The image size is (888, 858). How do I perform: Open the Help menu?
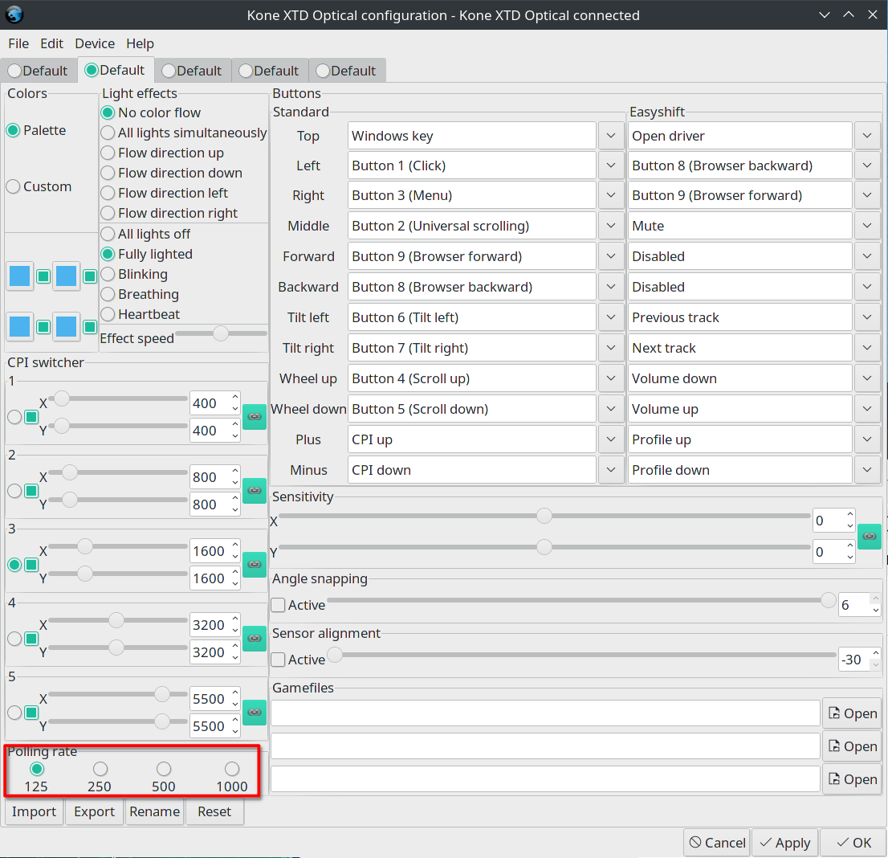click(140, 43)
